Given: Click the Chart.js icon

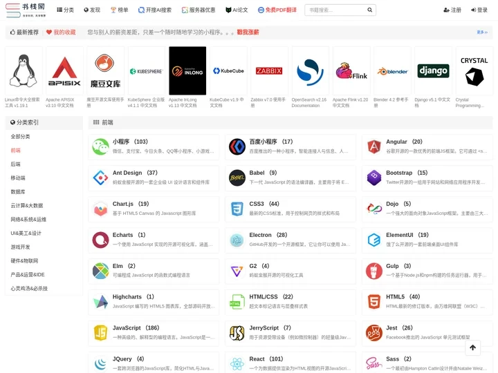Looking at the screenshot, I should click(x=101, y=209).
